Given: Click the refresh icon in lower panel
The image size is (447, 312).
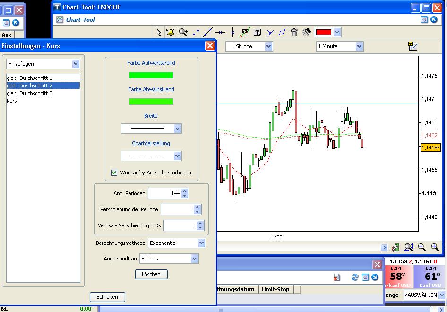Looking at the screenshot, I should pyautogui.click(x=355, y=277).
